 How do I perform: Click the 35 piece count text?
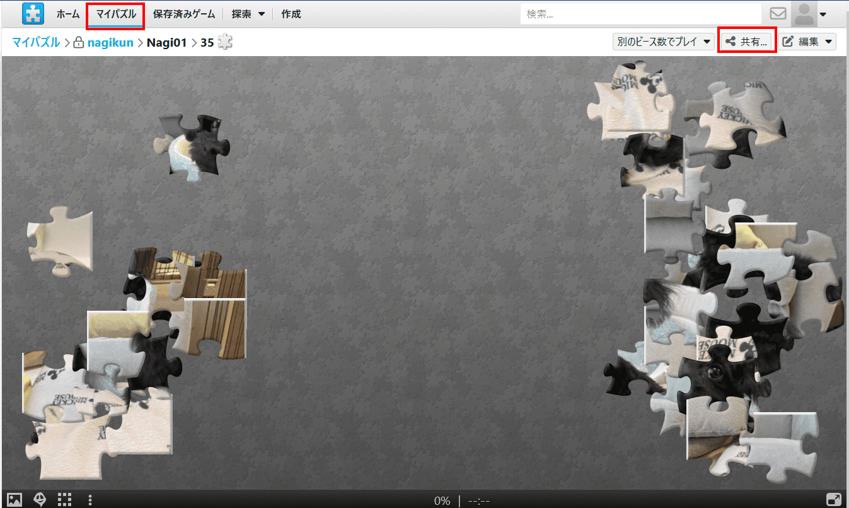(207, 42)
